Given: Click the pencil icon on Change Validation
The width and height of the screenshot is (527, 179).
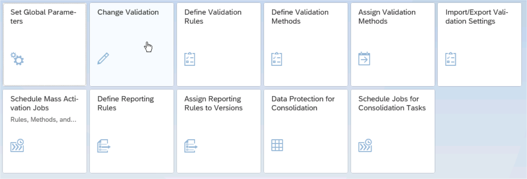Looking at the screenshot, I should pos(103,59).
